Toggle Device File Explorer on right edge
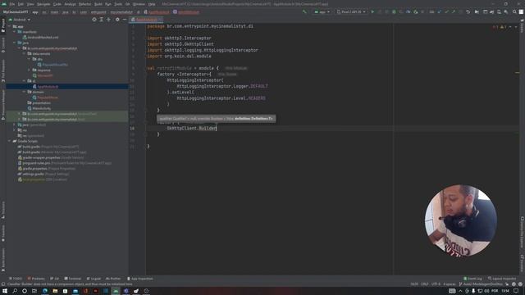 [522, 233]
